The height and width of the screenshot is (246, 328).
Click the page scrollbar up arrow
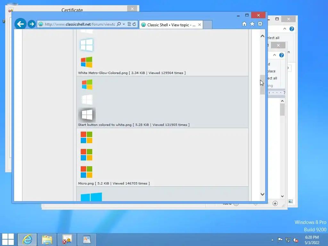click(262, 36)
